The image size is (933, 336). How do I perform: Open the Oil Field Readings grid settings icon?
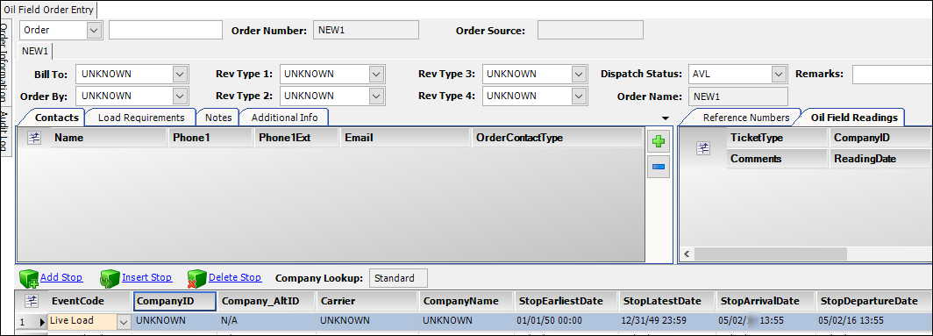[704, 149]
